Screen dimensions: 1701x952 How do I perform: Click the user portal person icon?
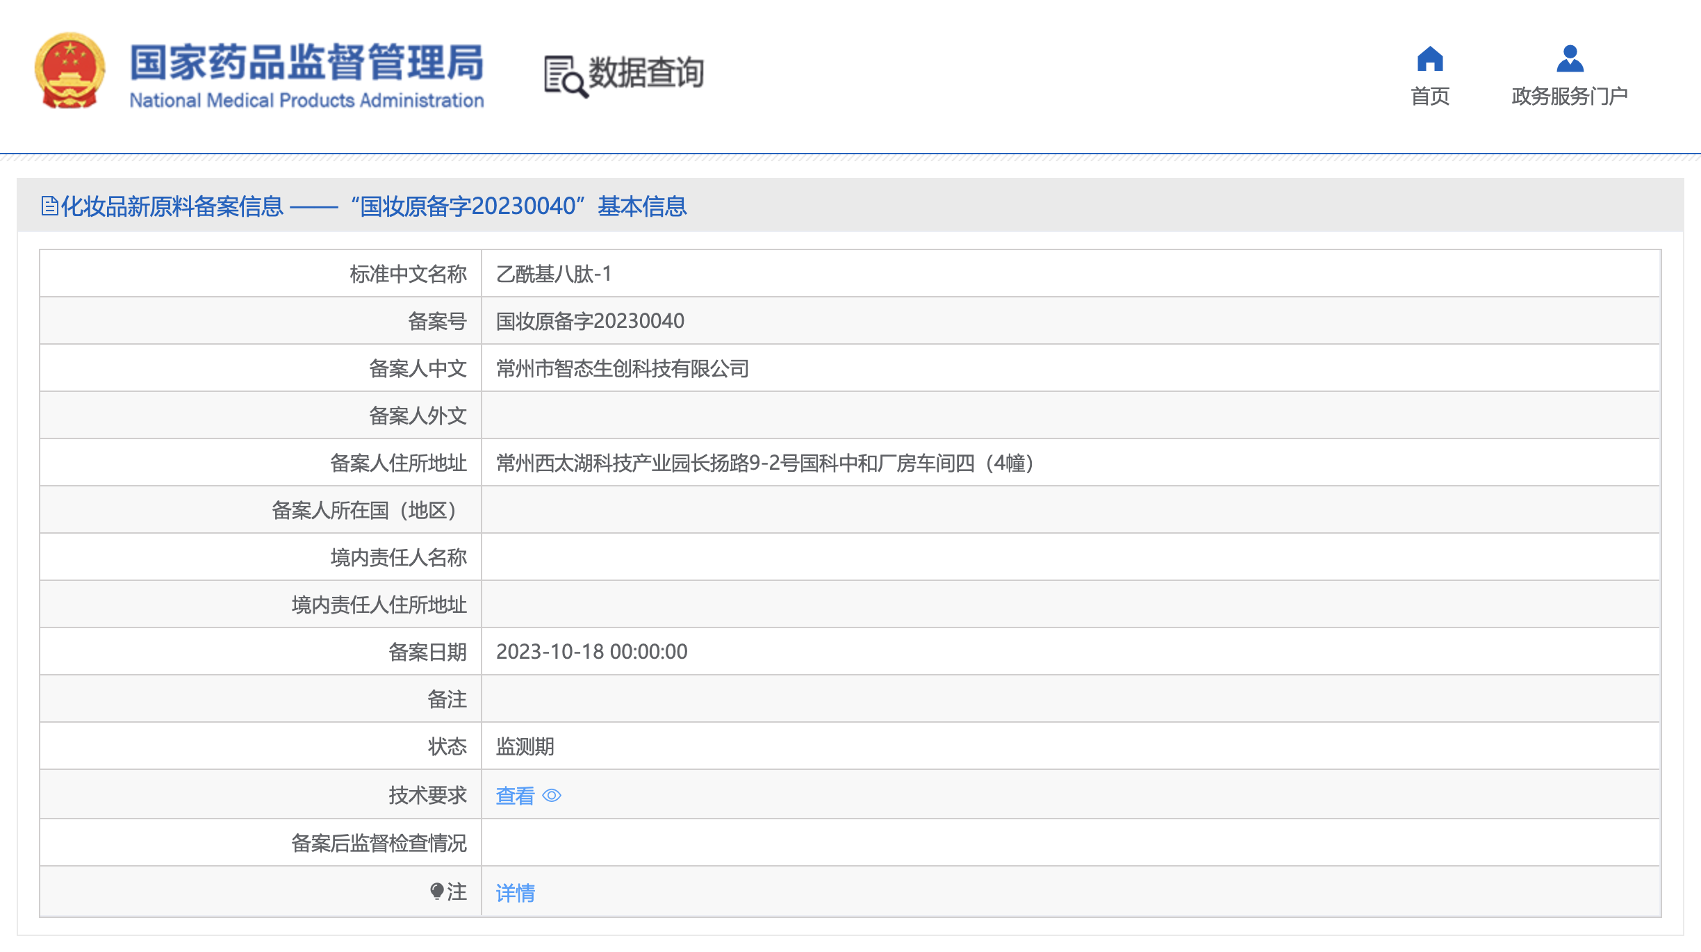(x=1570, y=59)
